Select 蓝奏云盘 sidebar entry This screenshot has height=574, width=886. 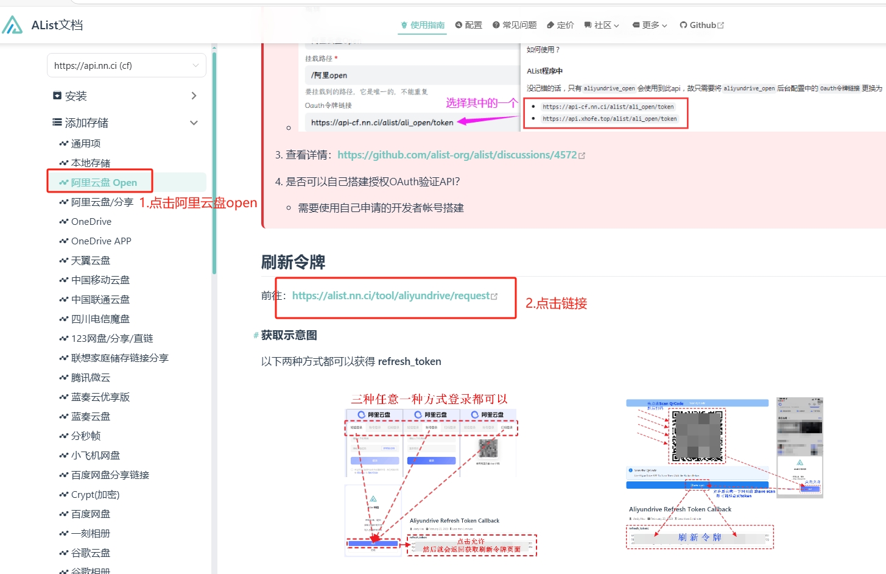coord(91,416)
